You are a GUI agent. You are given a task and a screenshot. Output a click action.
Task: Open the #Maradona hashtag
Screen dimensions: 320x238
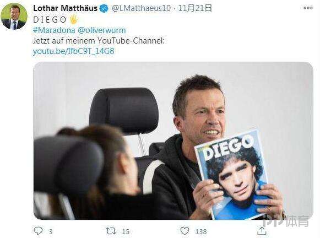[54, 30]
